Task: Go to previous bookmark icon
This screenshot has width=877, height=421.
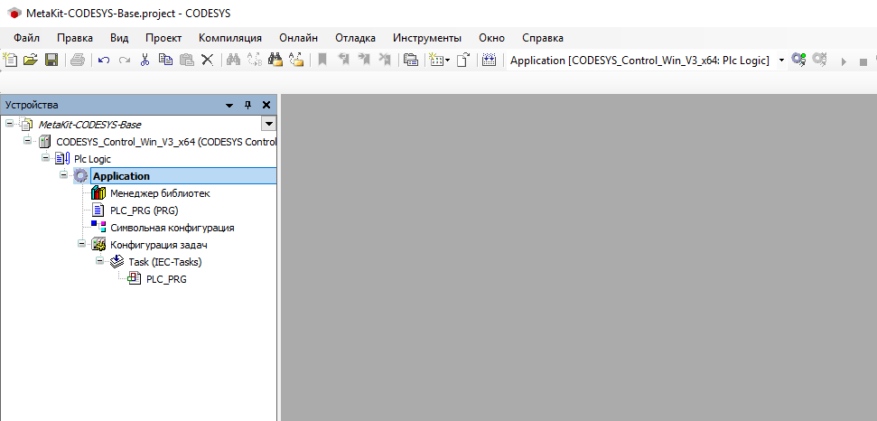Action: [x=343, y=60]
